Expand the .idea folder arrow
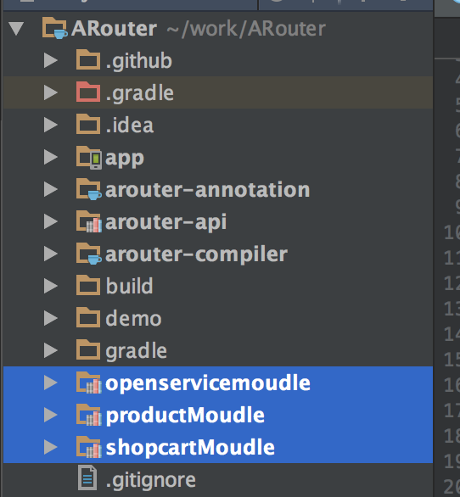460x497 pixels. click(x=50, y=125)
